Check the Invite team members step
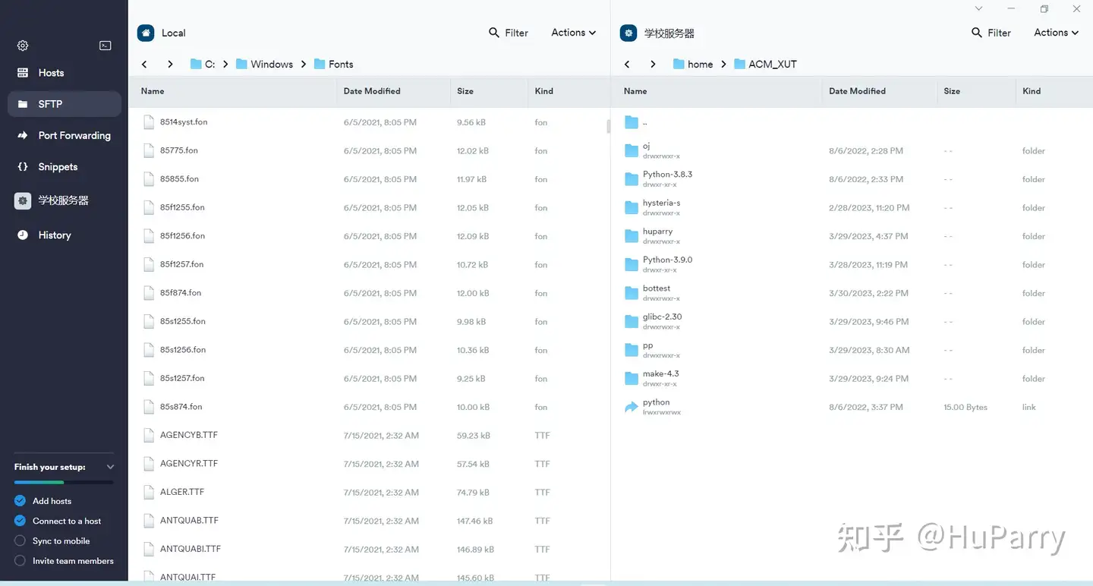This screenshot has width=1093, height=586. tap(20, 561)
